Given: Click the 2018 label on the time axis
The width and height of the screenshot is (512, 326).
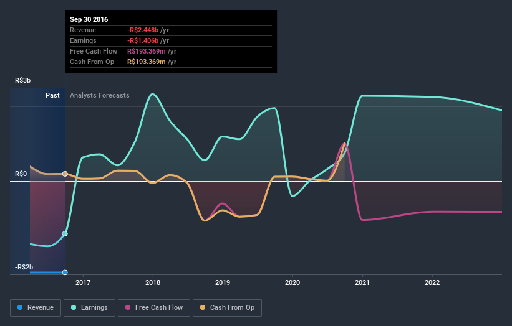Looking at the screenshot, I should coord(153,282).
